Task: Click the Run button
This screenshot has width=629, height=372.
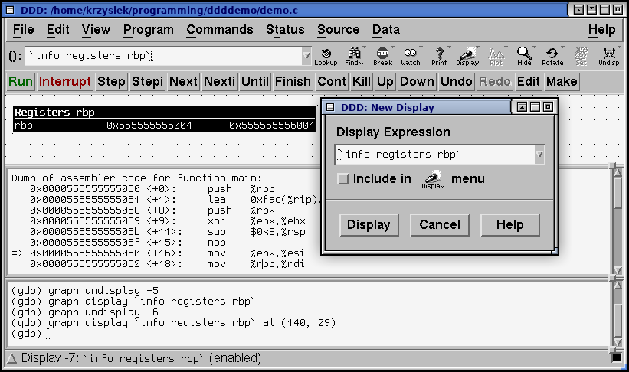Action: [x=21, y=81]
